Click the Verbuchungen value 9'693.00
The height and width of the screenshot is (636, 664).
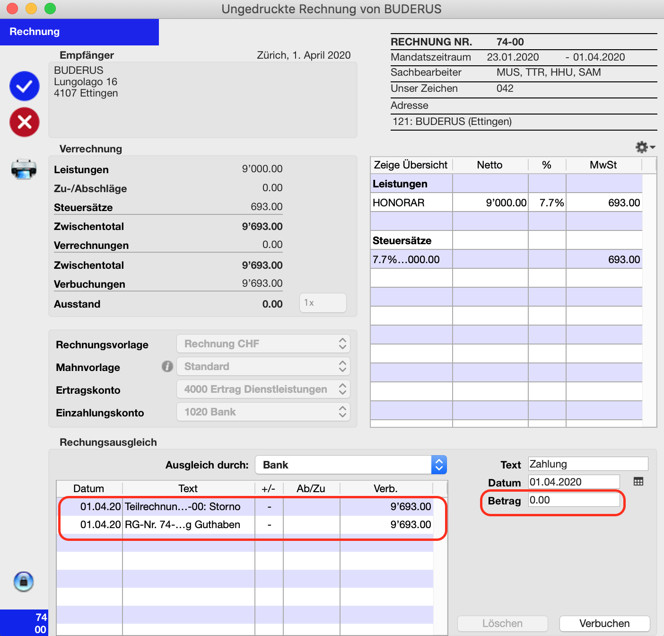coord(262,283)
